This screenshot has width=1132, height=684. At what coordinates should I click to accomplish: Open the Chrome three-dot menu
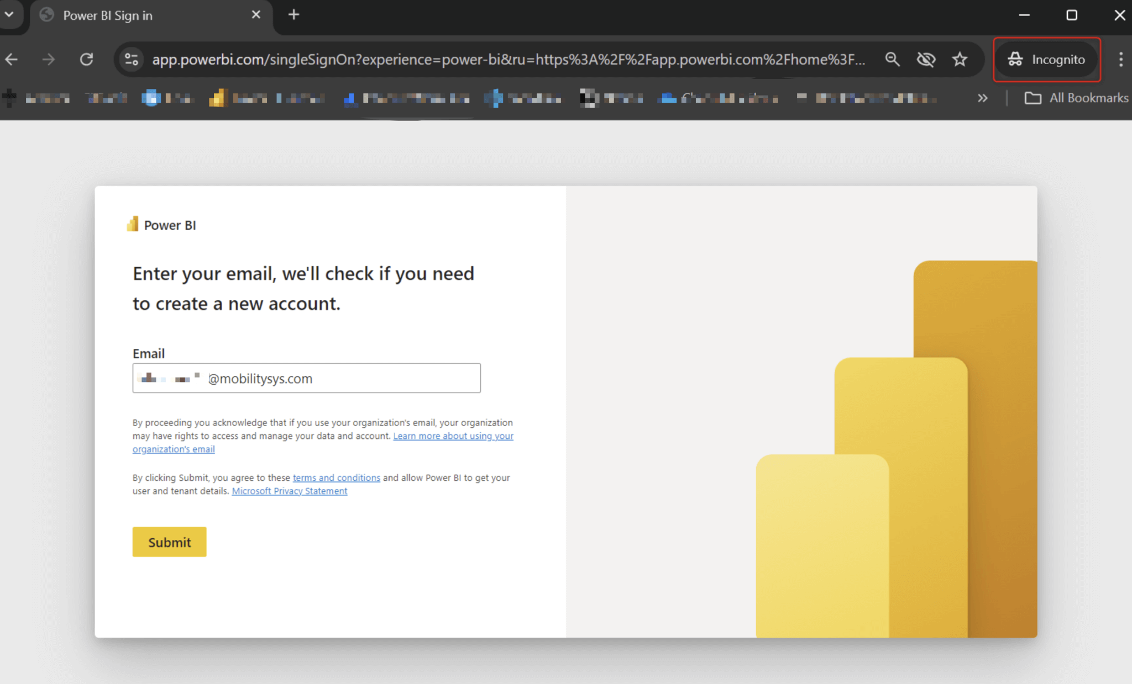[1121, 59]
